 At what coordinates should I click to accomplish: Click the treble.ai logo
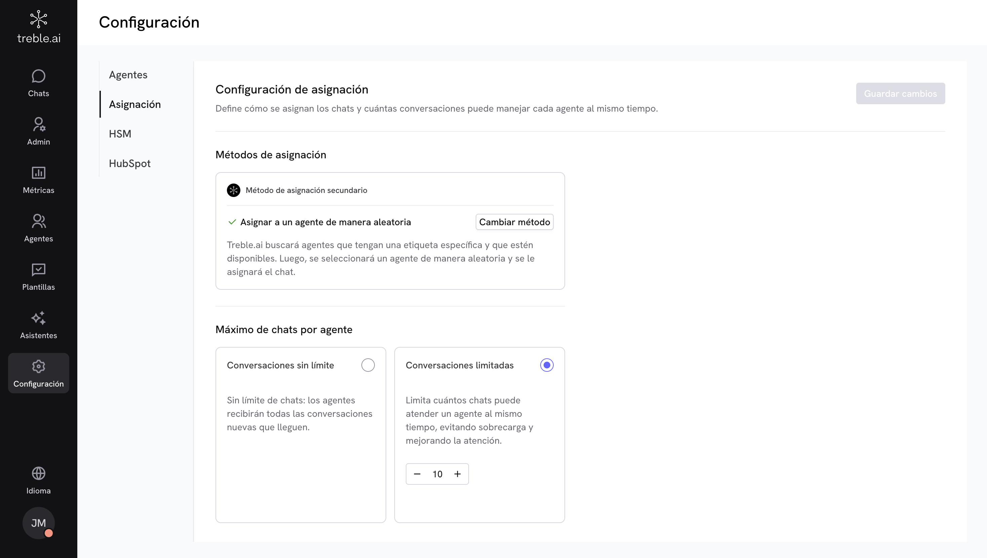tap(39, 27)
